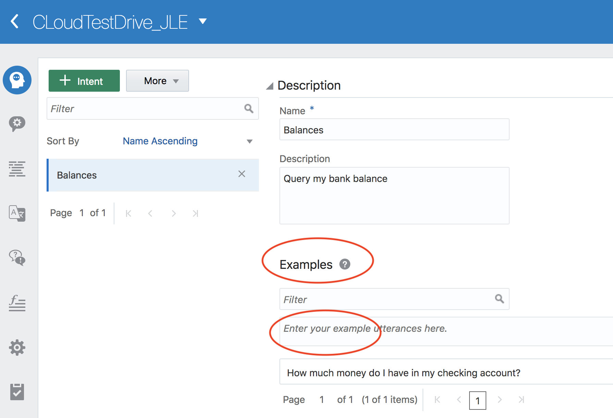The width and height of the screenshot is (613, 418).
Task: Select the checking account utterance row
Action: coord(446,372)
